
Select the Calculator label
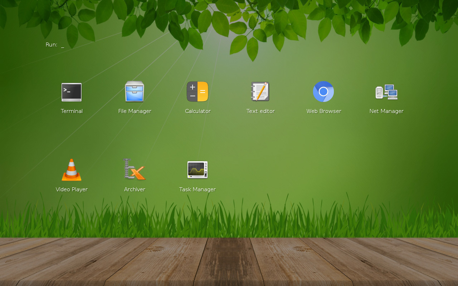tap(198, 111)
